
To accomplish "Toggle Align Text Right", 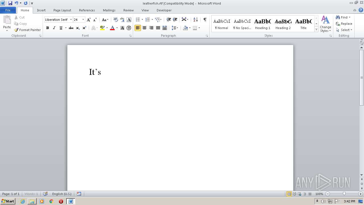I will [151, 28].
